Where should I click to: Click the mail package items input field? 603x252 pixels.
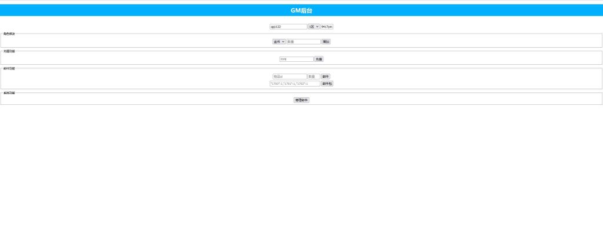pyautogui.click(x=294, y=84)
